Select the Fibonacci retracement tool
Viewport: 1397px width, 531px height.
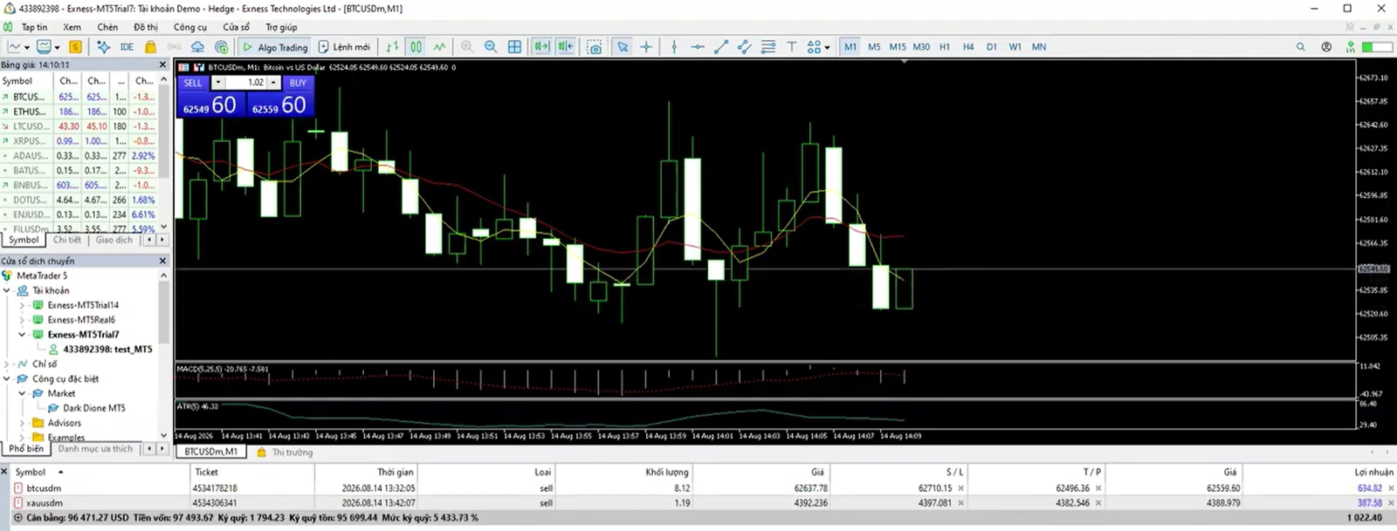[768, 47]
